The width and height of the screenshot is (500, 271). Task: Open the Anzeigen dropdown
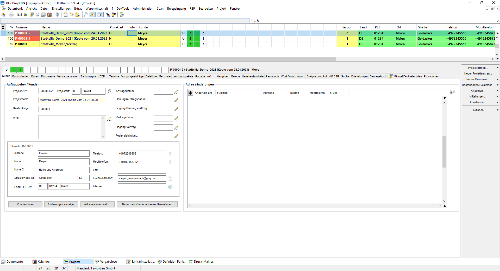tap(497, 91)
